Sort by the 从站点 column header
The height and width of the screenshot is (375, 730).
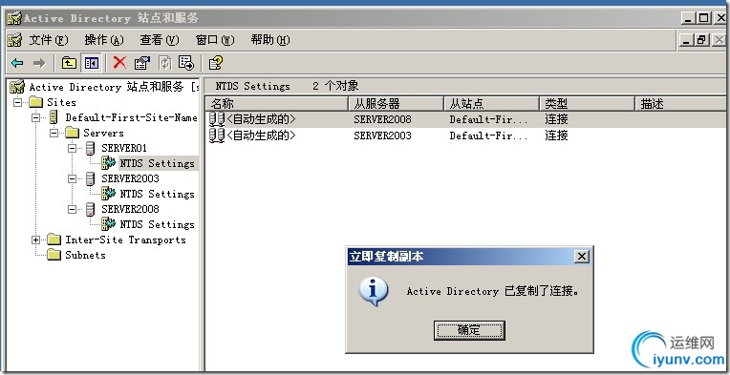point(492,103)
